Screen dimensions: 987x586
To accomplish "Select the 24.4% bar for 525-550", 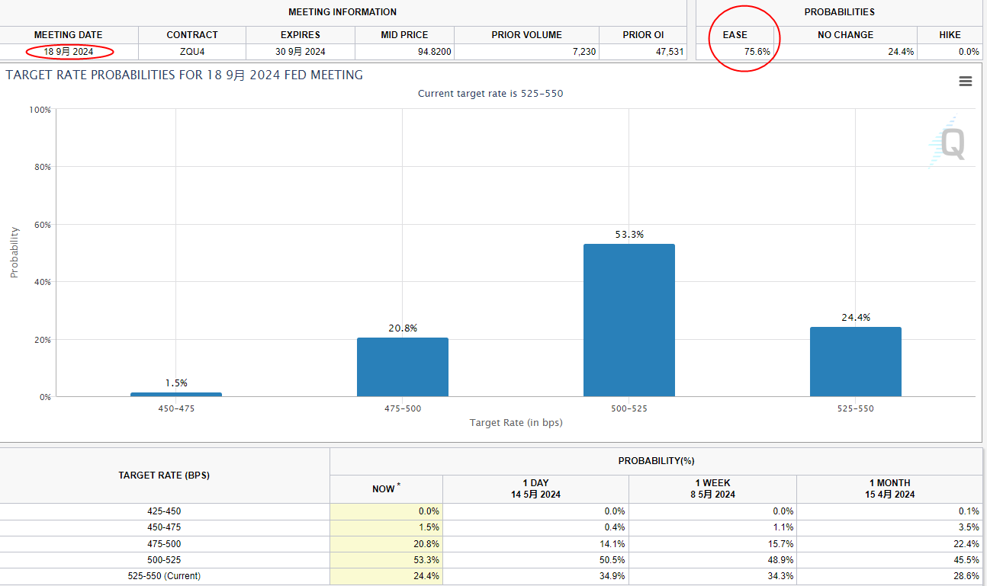I will point(855,361).
